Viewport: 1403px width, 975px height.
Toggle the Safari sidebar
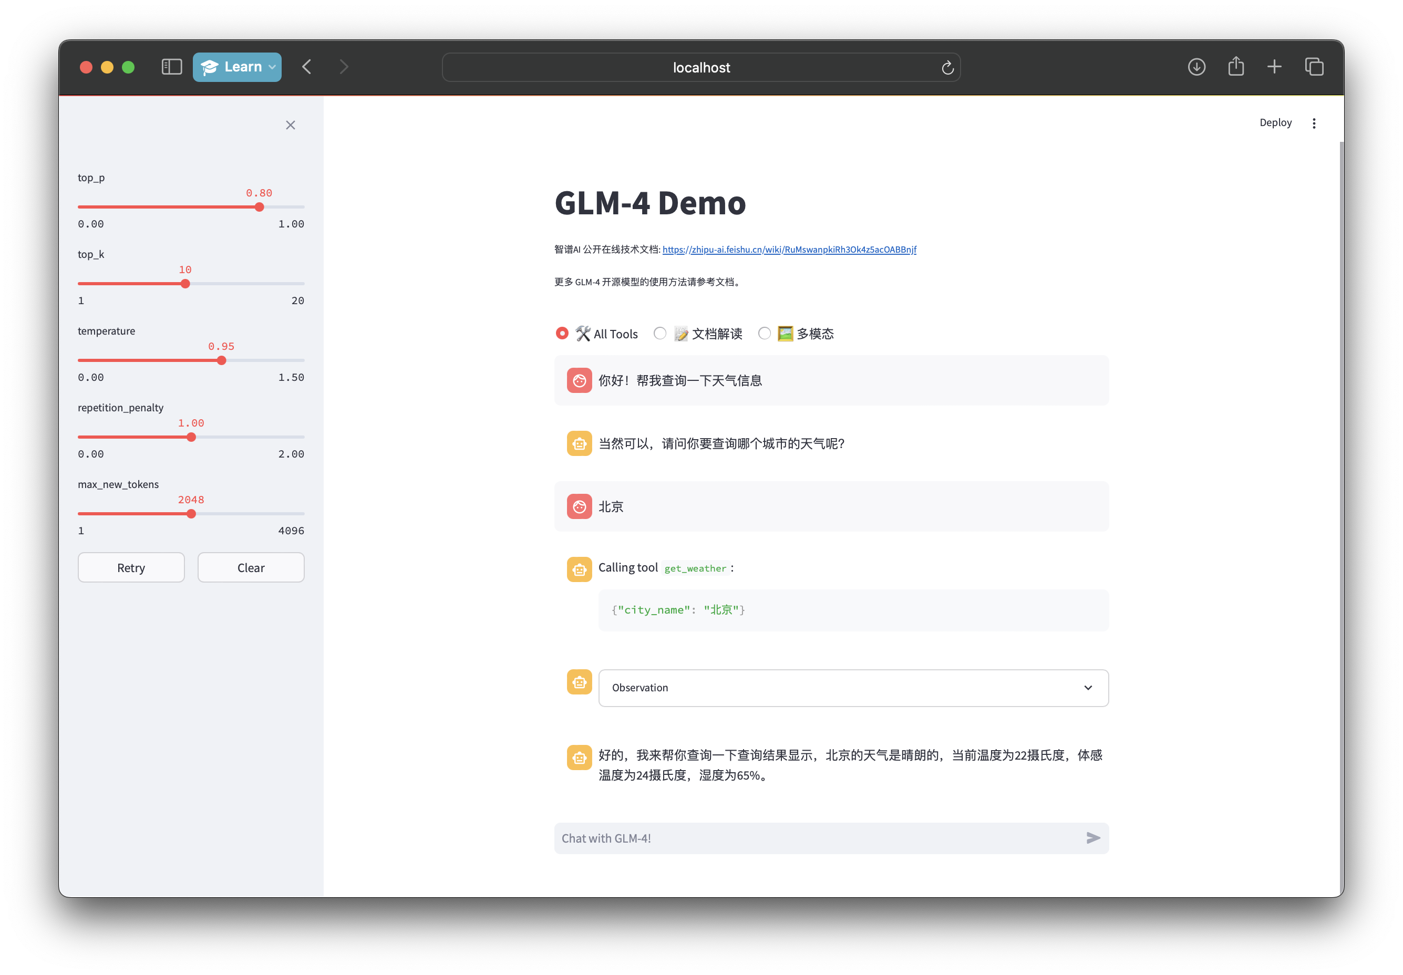[172, 67]
